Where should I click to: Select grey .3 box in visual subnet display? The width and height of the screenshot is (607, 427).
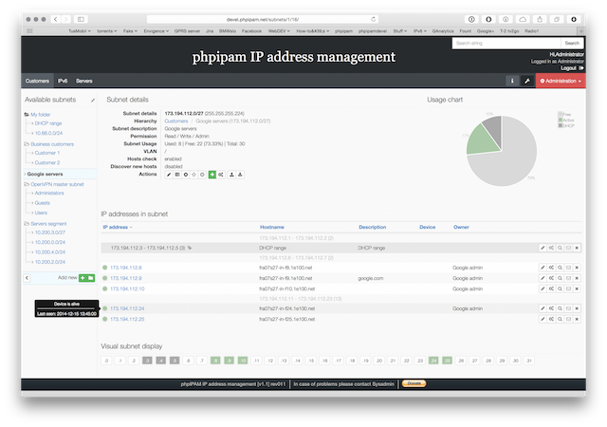pyautogui.click(x=147, y=361)
